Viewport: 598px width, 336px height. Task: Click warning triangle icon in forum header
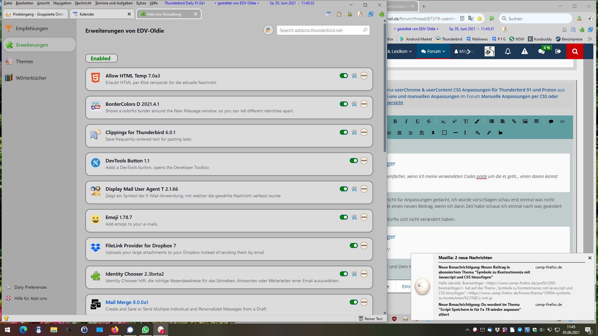point(524,51)
